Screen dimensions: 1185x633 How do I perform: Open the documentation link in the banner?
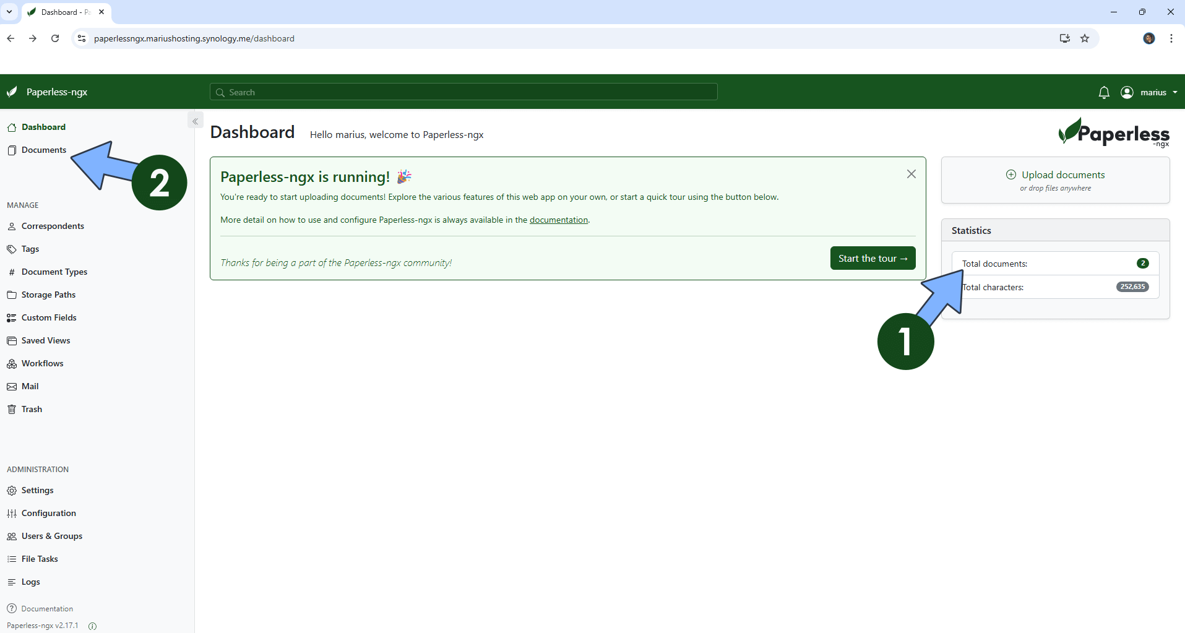[x=559, y=220]
